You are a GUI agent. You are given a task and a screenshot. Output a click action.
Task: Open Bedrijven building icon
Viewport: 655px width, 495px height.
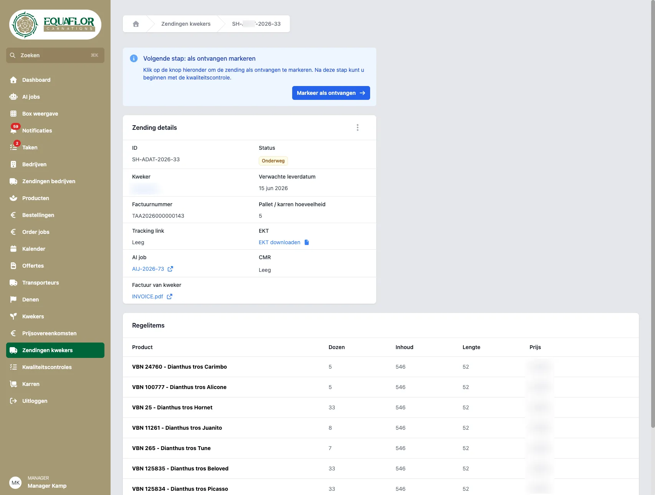coord(13,164)
